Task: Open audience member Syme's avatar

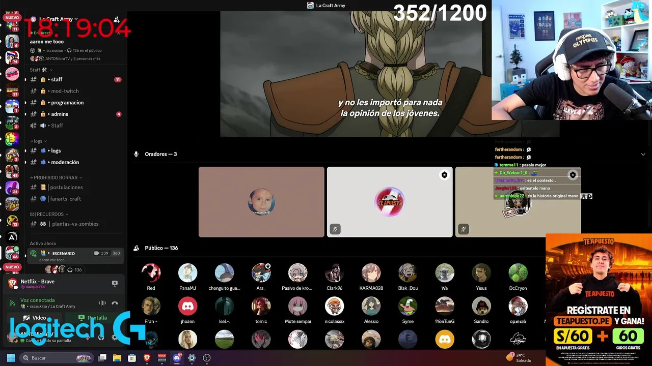Action: click(x=407, y=307)
